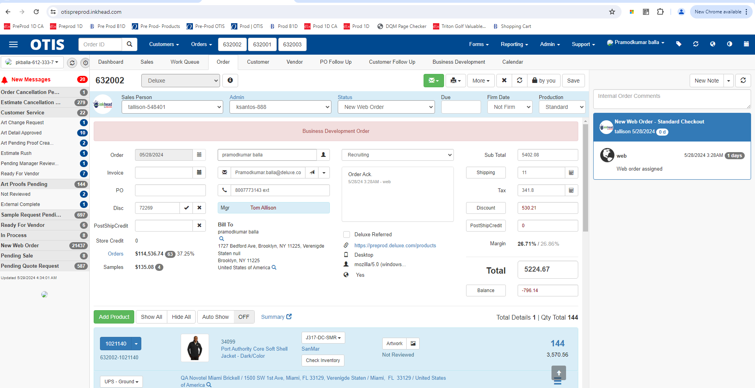Toggle the Auto Show OFF switch
The width and height of the screenshot is (755, 388).
coord(244,317)
